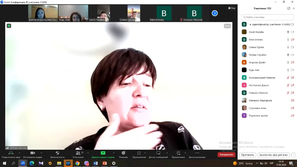
Task: Expand the video options arrow
Action: click(x=41, y=153)
